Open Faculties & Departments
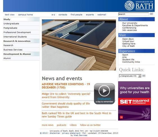Screen dimensions: 158x137 (135, 26)
